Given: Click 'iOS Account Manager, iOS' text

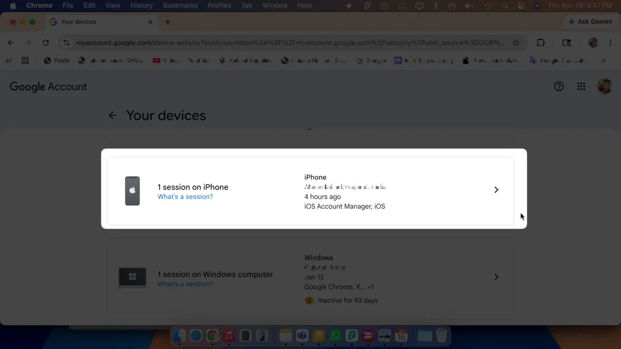Looking at the screenshot, I should tap(344, 206).
